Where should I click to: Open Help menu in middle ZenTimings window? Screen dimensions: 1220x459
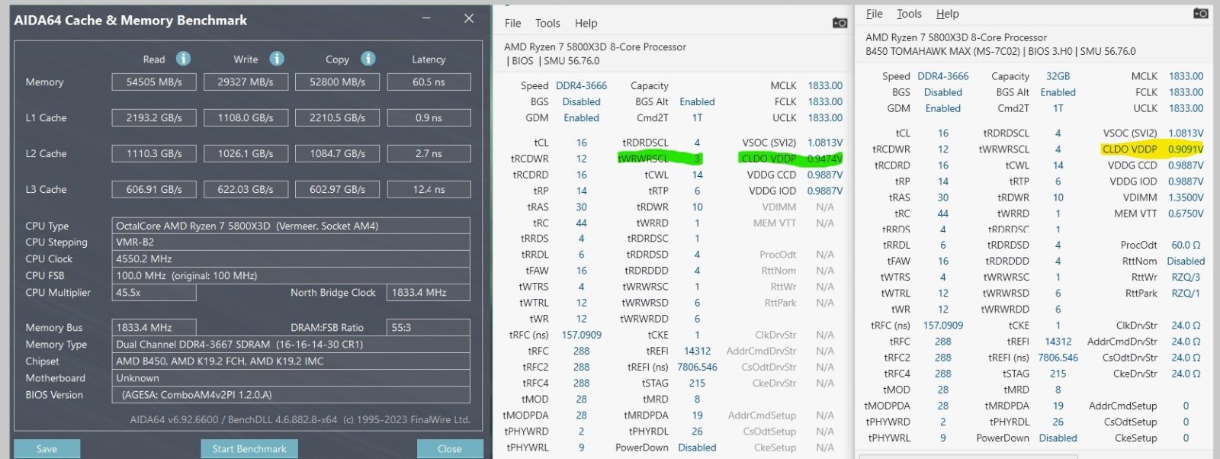coord(586,24)
